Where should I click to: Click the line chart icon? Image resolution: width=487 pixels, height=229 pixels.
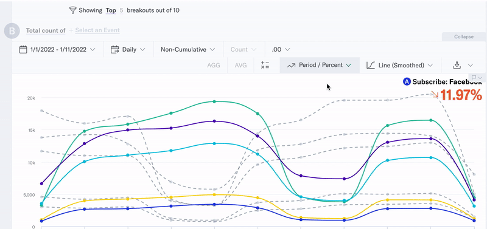pyautogui.click(x=371, y=66)
